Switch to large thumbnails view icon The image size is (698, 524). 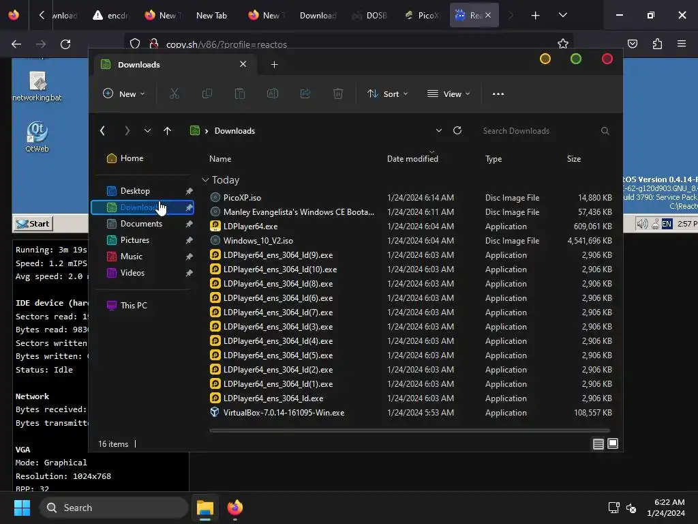[613, 443]
